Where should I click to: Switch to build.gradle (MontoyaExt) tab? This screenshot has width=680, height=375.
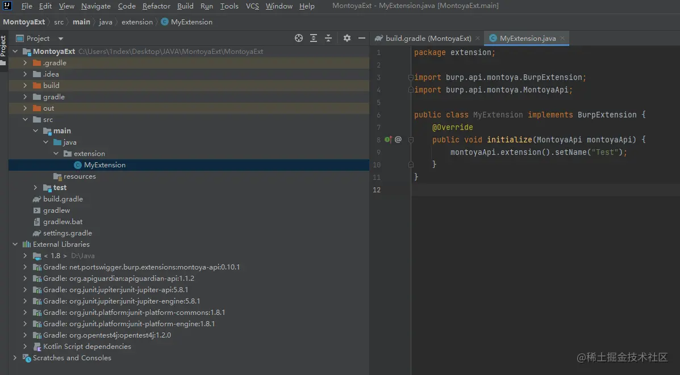tap(428, 39)
